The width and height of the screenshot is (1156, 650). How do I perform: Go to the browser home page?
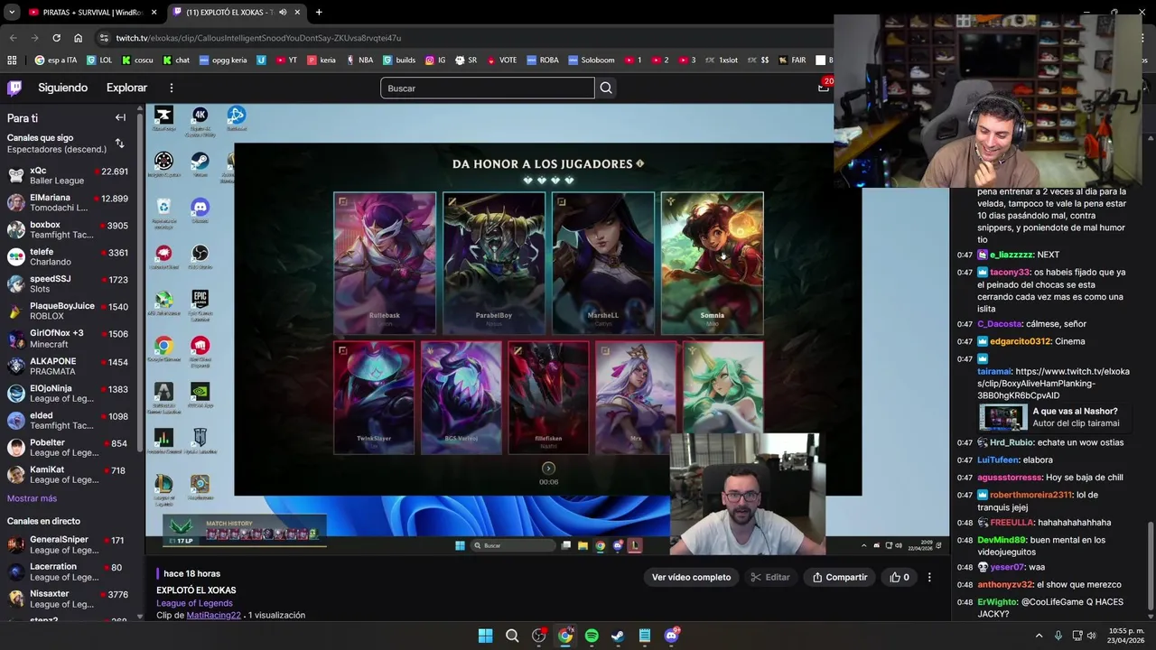coord(79,38)
